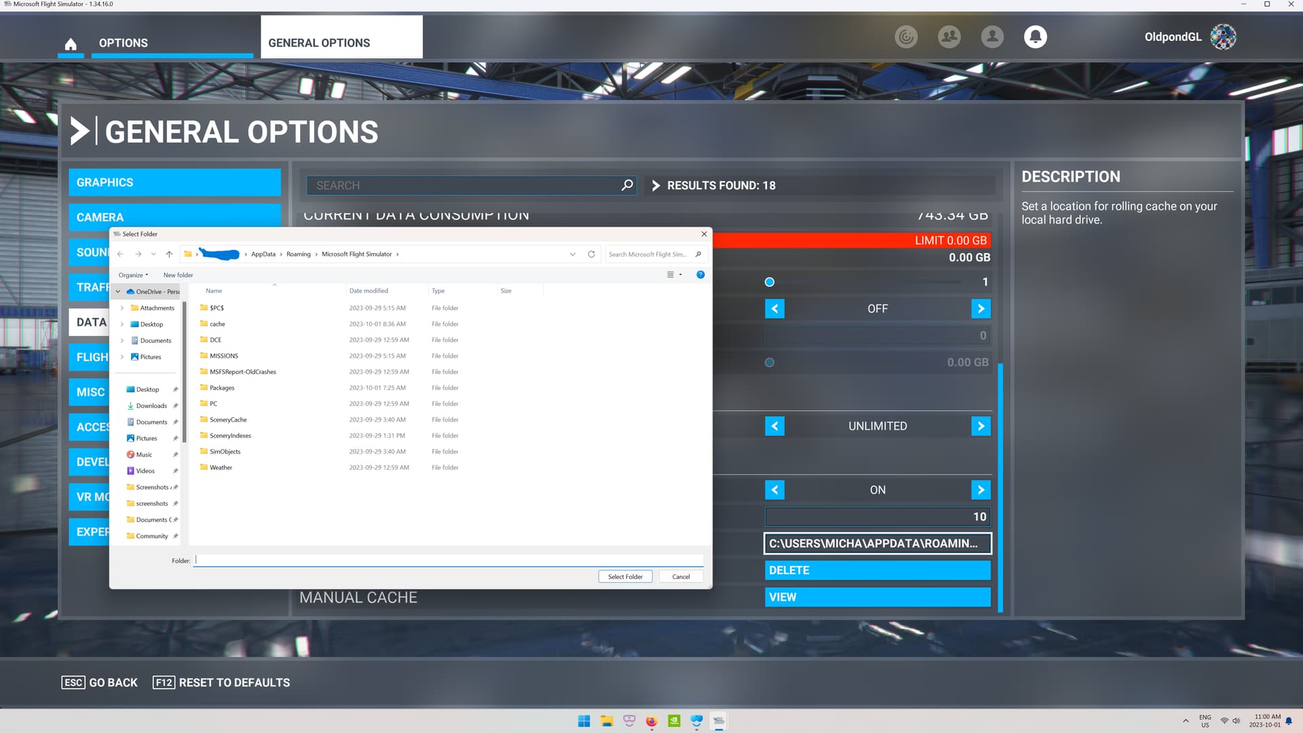Open the volume tray icon
Screen dimensions: 1303x733
[1236, 721]
